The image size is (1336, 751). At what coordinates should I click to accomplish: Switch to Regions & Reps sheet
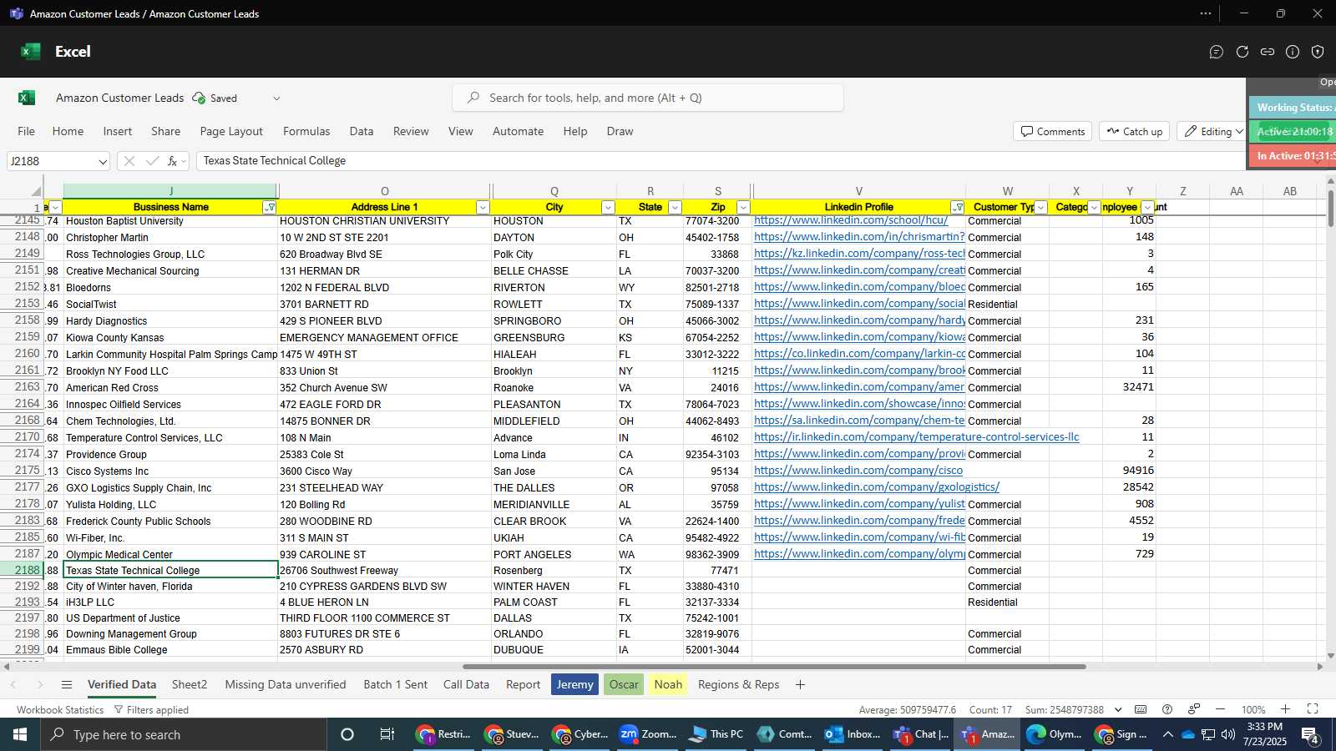738,684
